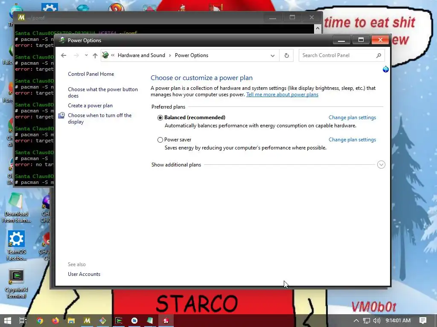Click Hardware and Sound breadcrumb
This screenshot has height=327, width=437.
tap(141, 55)
